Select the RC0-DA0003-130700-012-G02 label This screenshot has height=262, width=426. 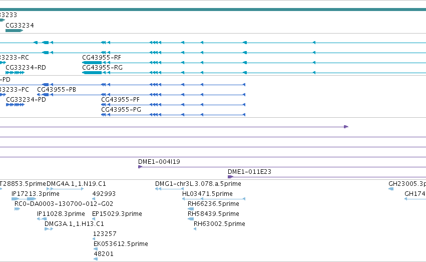click(x=64, y=203)
